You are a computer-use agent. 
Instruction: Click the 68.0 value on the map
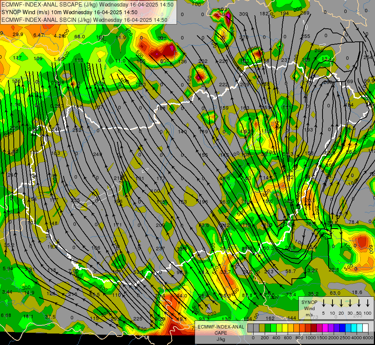click(x=80, y=37)
